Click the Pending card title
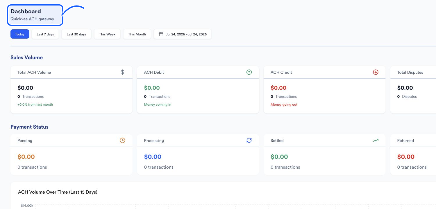This screenshot has height=209, width=436. point(25,140)
